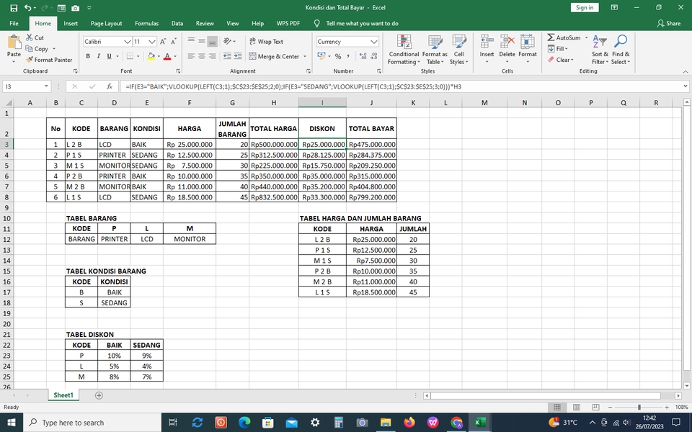Open the Currency number format dropdown

pyautogui.click(x=374, y=42)
